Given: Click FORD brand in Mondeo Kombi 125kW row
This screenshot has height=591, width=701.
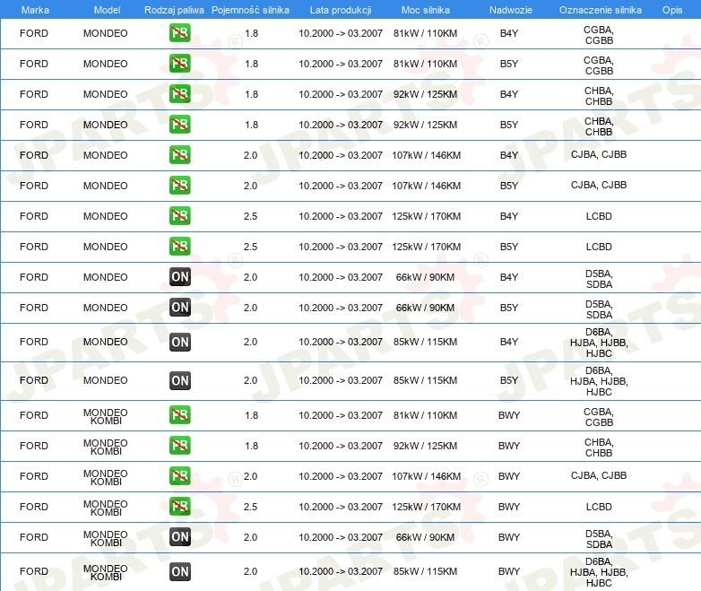Looking at the screenshot, I should (34, 507).
